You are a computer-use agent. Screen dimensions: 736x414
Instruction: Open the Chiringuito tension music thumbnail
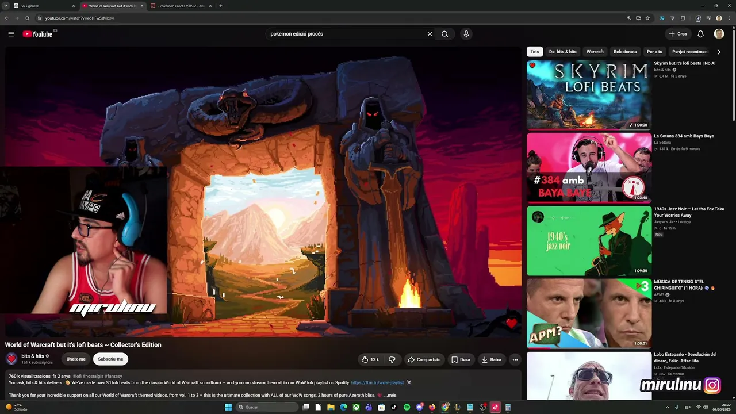click(x=589, y=313)
